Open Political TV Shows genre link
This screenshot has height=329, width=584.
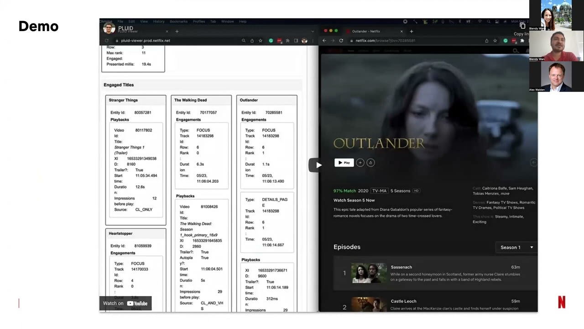click(x=509, y=208)
